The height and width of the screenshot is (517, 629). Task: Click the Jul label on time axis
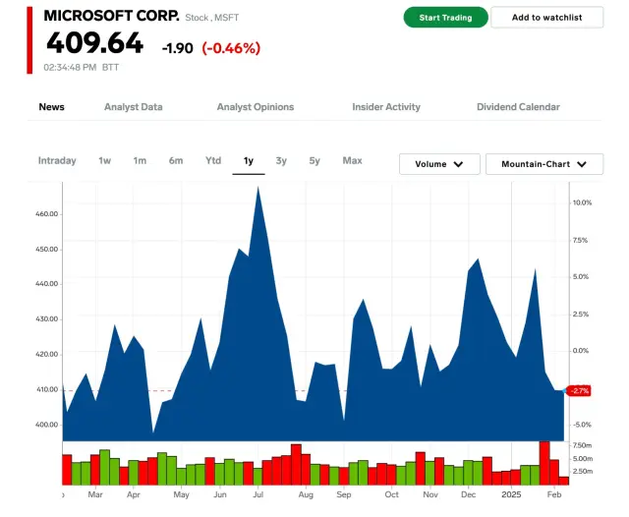257,494
